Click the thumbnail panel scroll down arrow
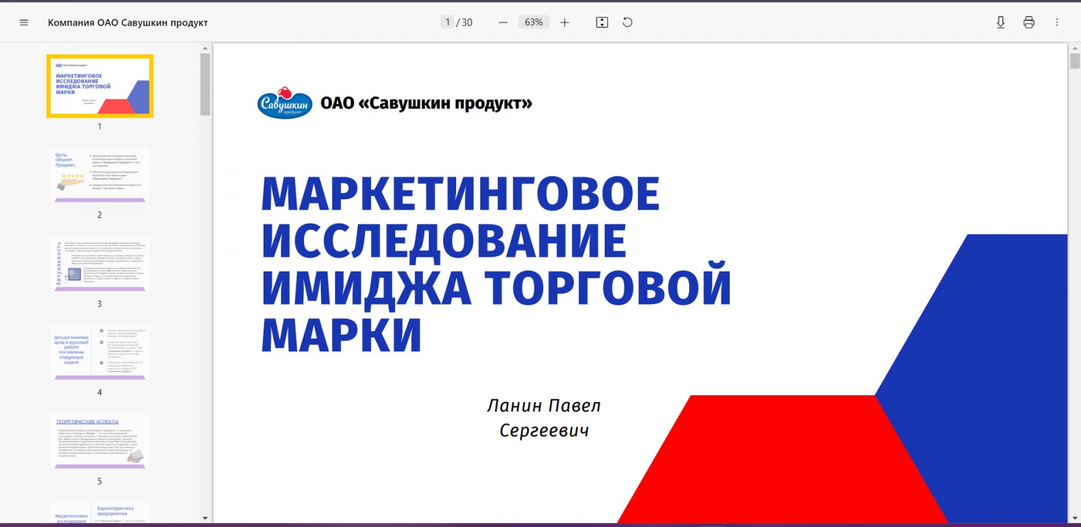Viewport: 1081px width, 527px height. point(205,518)
